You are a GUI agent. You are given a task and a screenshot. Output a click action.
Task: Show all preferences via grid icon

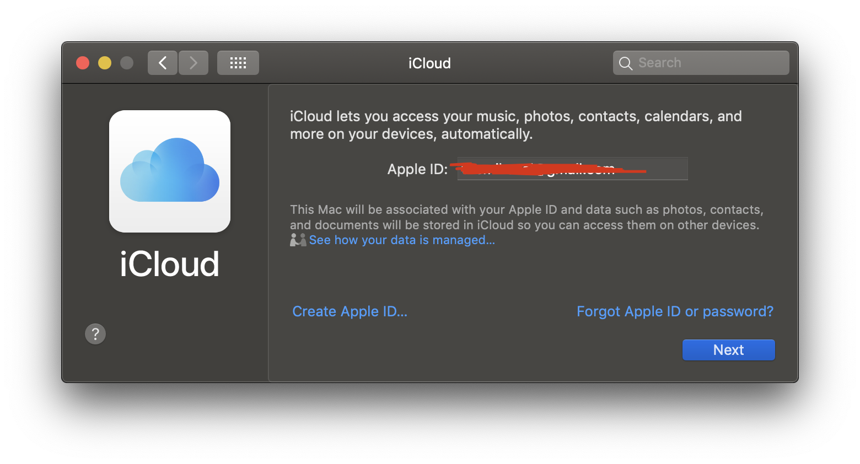(x=238, y=63)
